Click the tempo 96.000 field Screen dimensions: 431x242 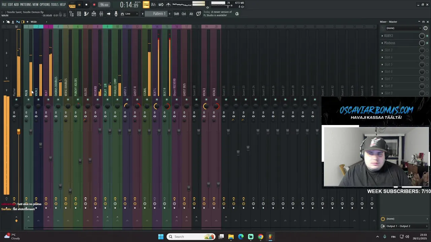pyautogui.click(x=104, y=5)
